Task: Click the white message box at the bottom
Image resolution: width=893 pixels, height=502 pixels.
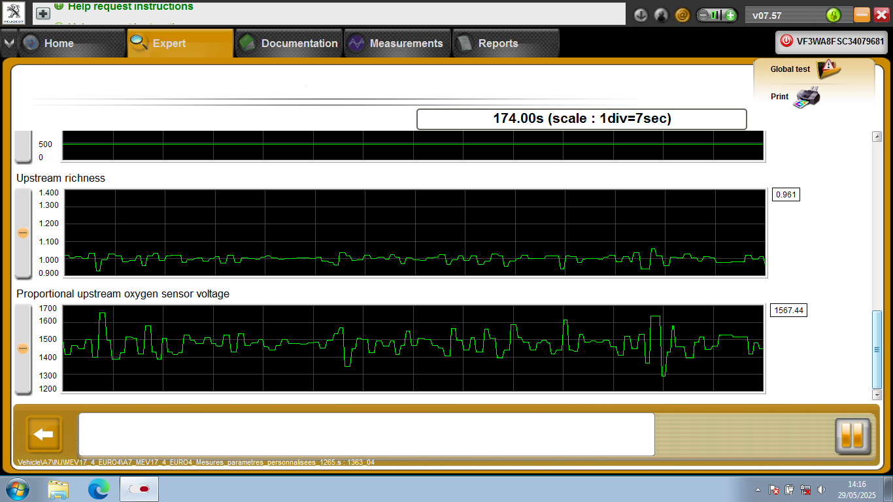Action: coord(367,434)
